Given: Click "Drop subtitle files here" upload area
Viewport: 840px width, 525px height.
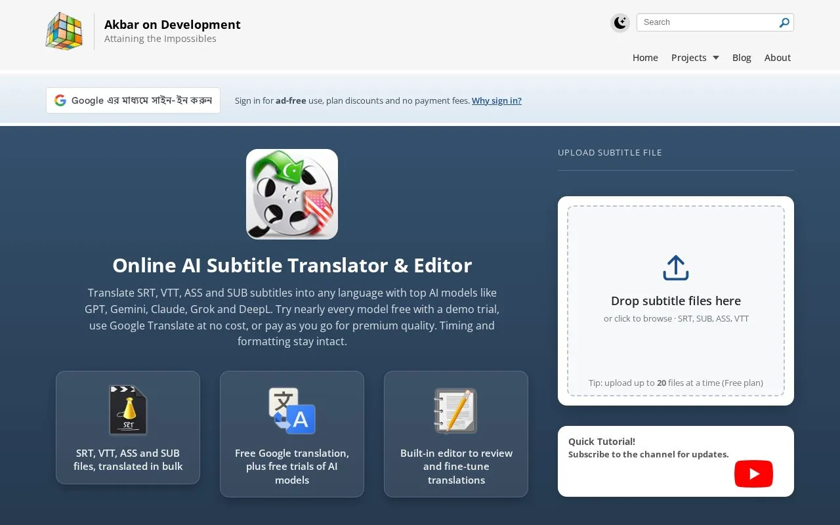Looking at the screenshot, I should click(676, 301).
